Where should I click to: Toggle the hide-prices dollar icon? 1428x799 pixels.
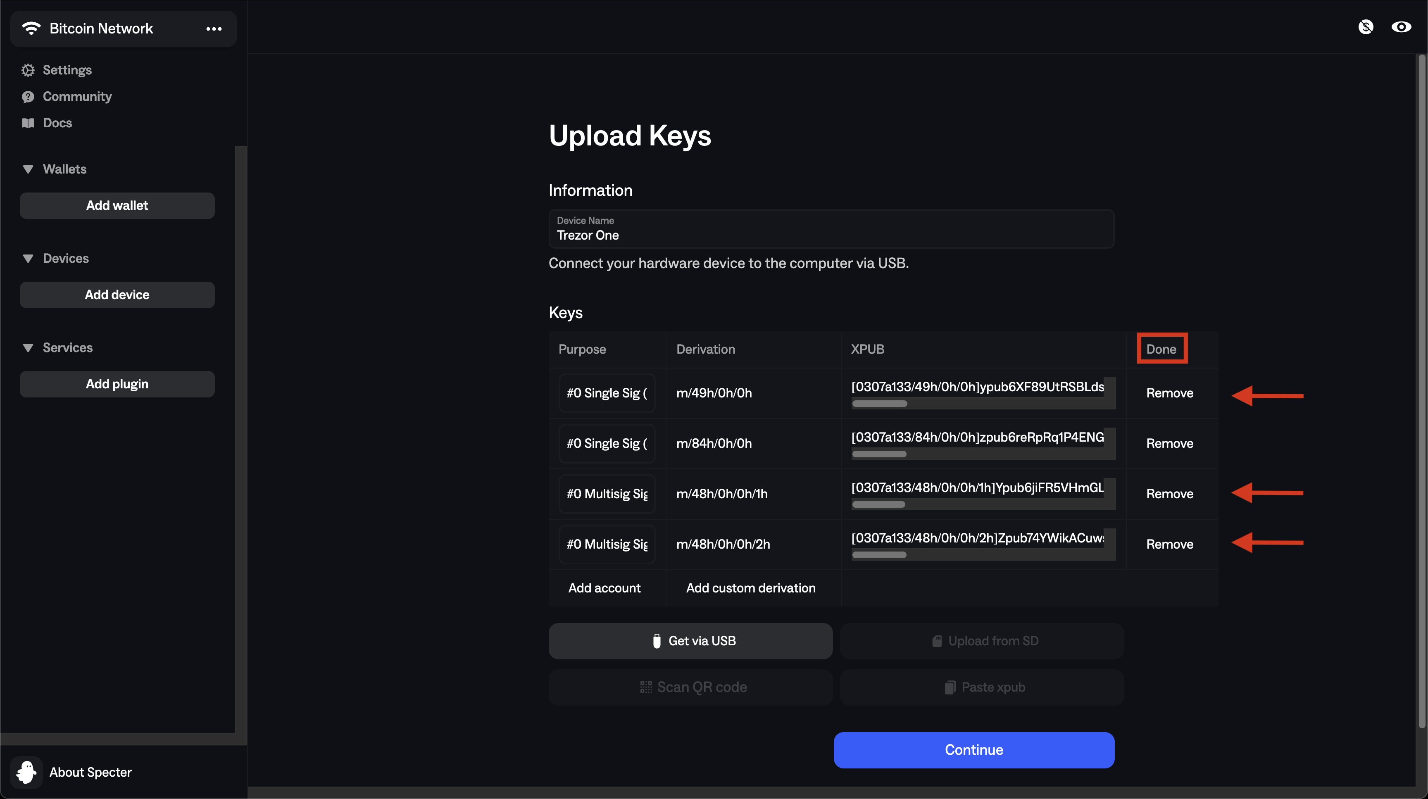tap(1366, 27)
